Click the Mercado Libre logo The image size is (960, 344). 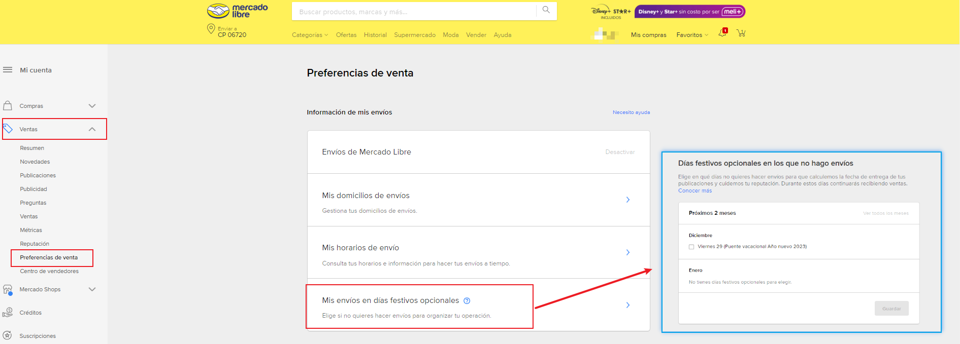(237, 11)
